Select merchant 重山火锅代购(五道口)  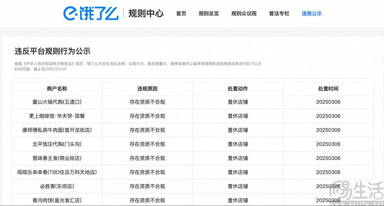click(57, 102)
